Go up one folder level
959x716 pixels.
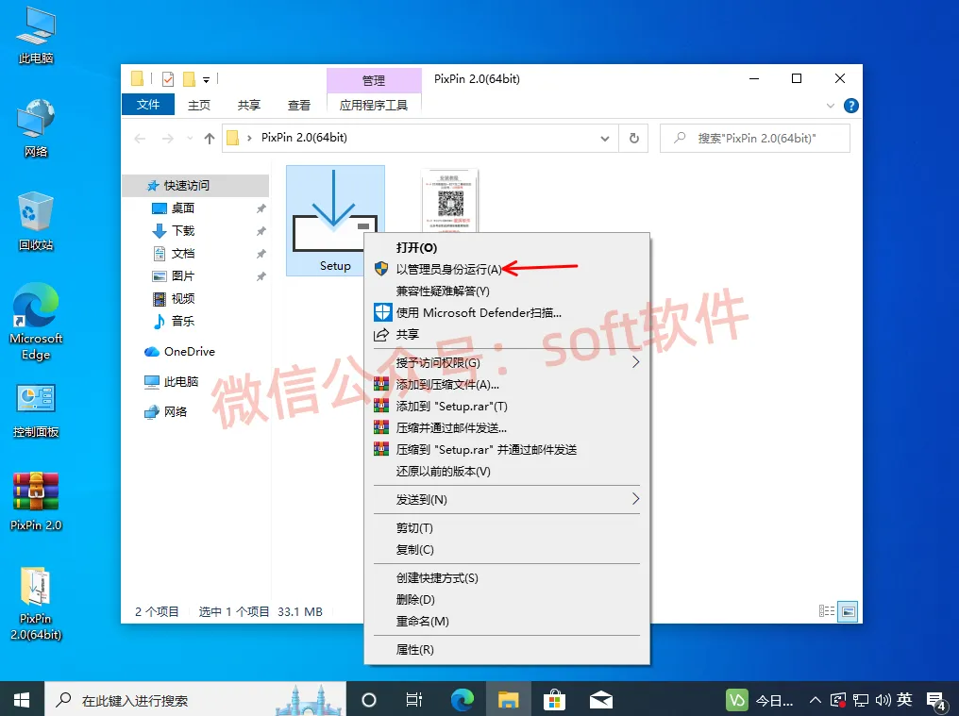pyautogui.click(x=210, y=139)
